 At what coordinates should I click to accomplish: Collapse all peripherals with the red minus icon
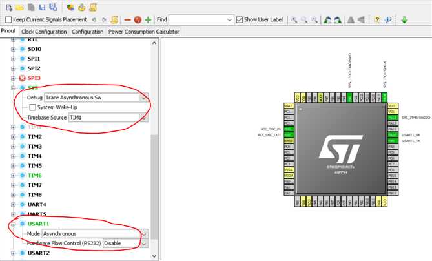127,20
